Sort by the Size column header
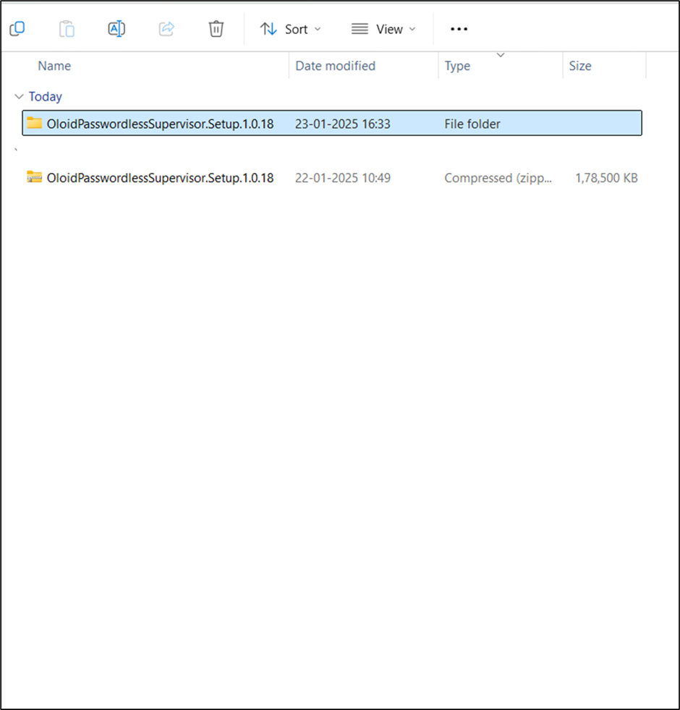Image resolution: width=680 pixels, height=710 pixels. coord(580,66)
